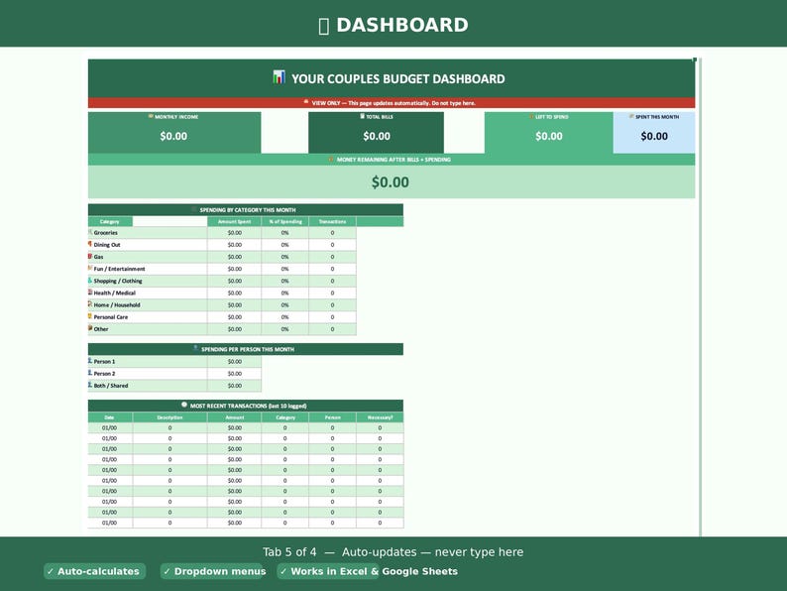Viewport: 787px width, 591px height.
Task: Click the Personal Care category icon
Action: 90,316
